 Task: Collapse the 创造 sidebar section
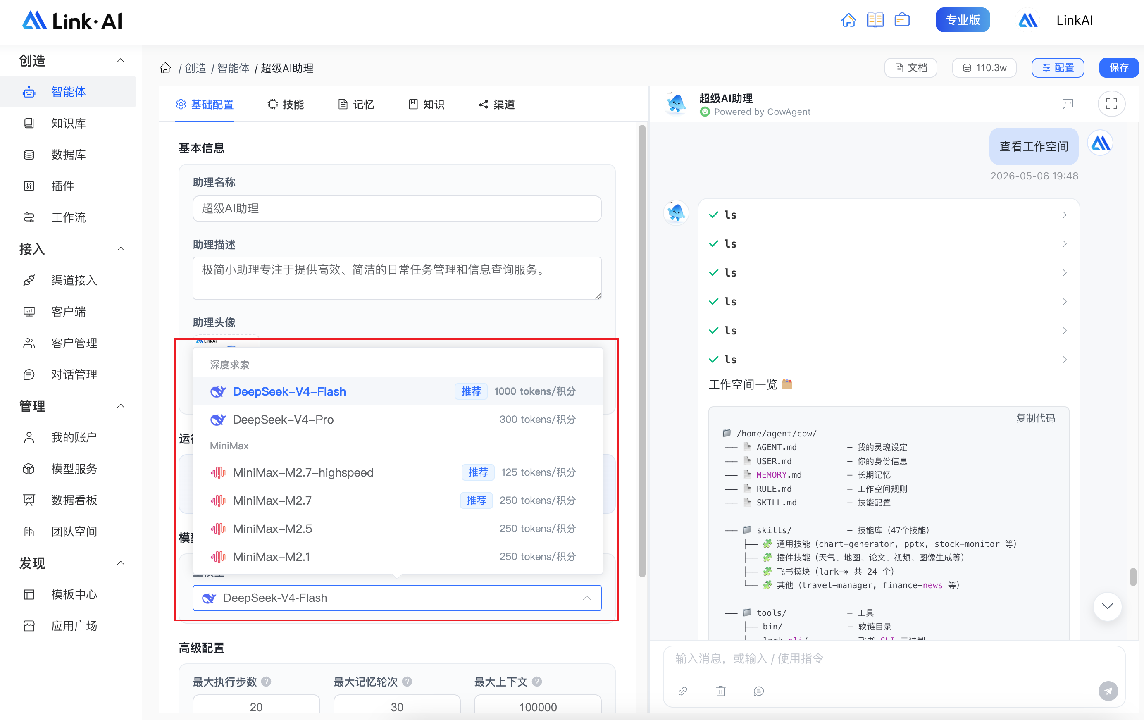[x=121, y=60]
